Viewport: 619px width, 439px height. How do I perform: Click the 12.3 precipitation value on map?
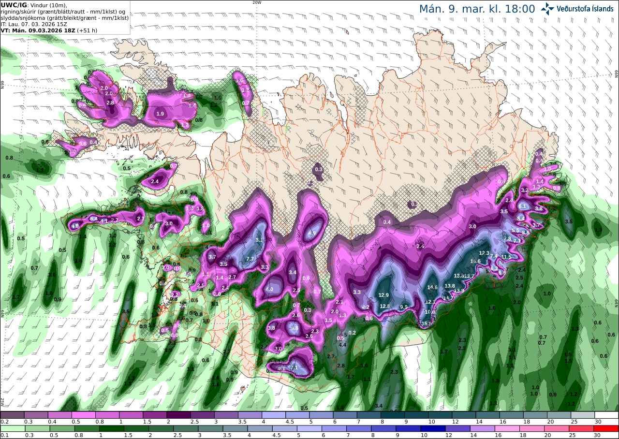click(x=485, y=253)
